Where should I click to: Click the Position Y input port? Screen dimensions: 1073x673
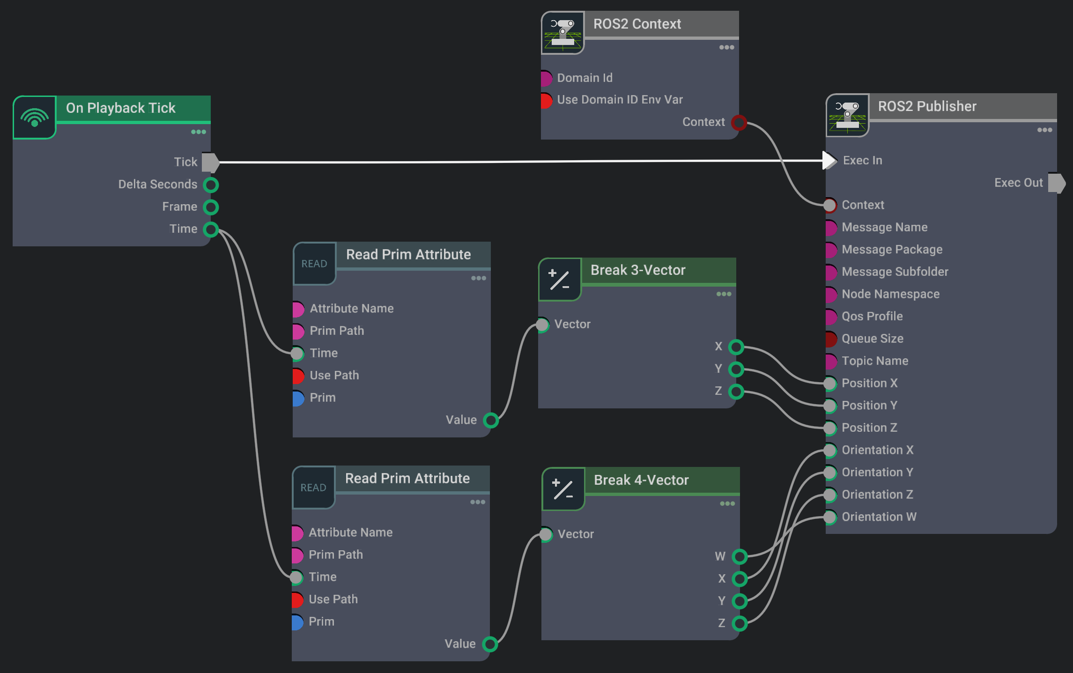point(830,406)
